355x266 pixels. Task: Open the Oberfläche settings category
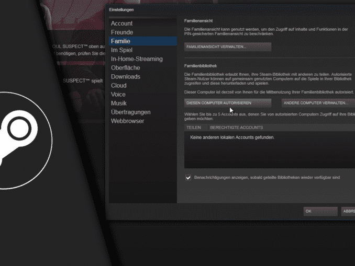142,68
